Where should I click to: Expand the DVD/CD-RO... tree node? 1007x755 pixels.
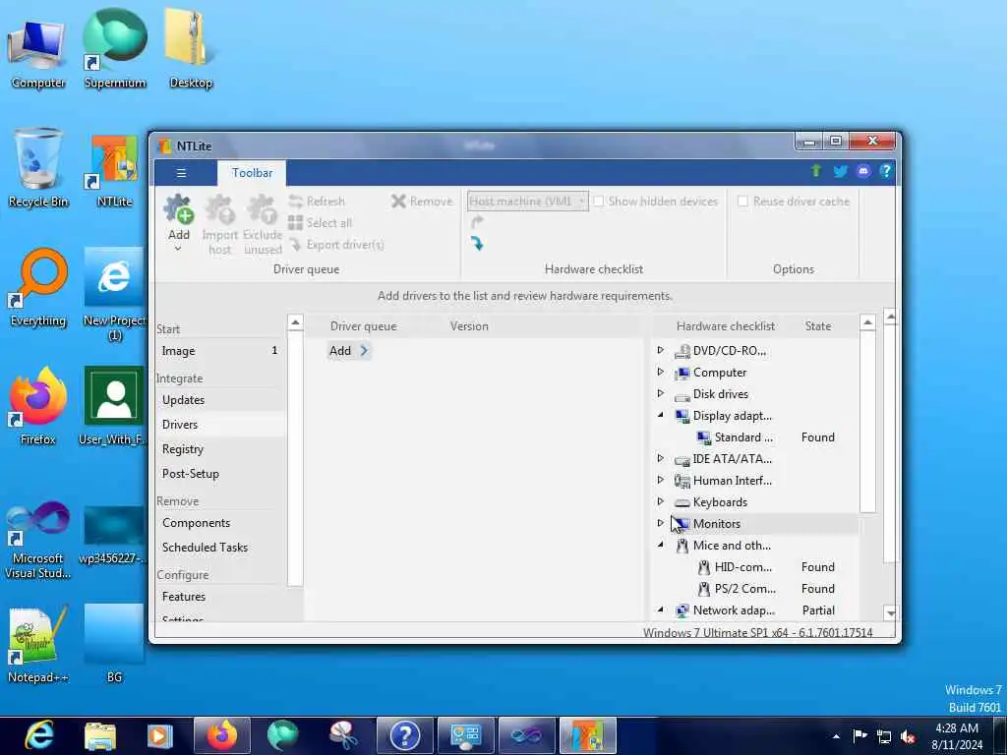point(660,351)
